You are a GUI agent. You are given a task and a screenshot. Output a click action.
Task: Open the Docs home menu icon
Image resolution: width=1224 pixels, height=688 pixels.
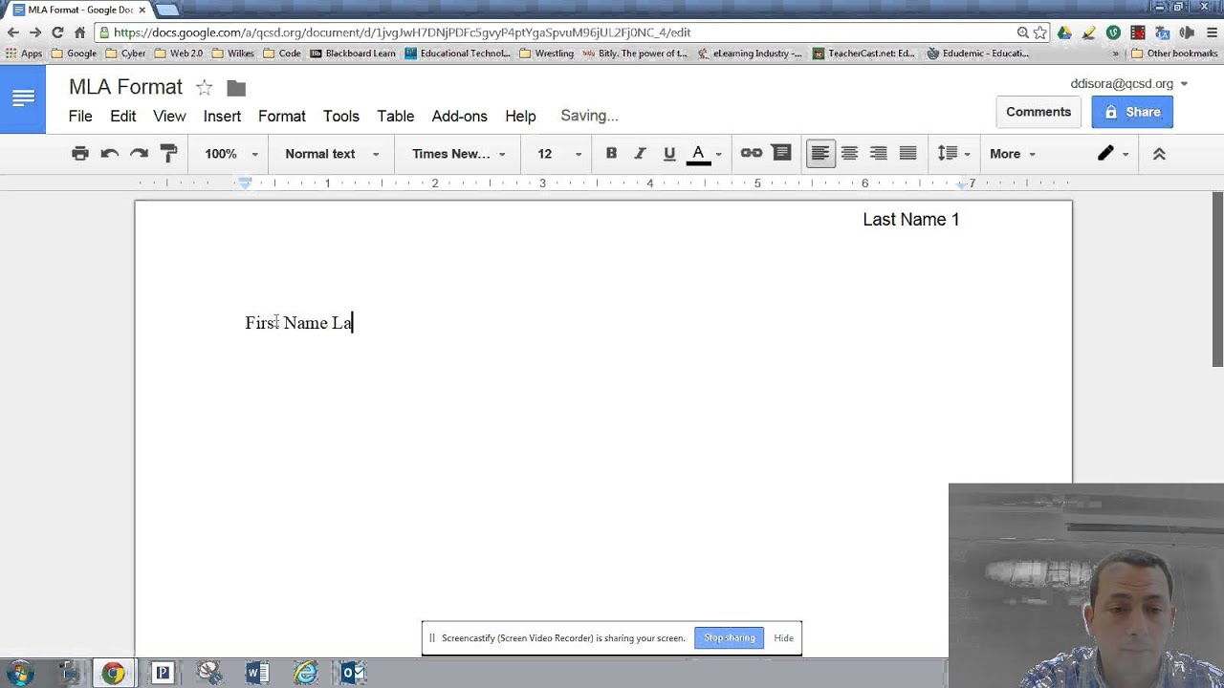tap(23, 98)
